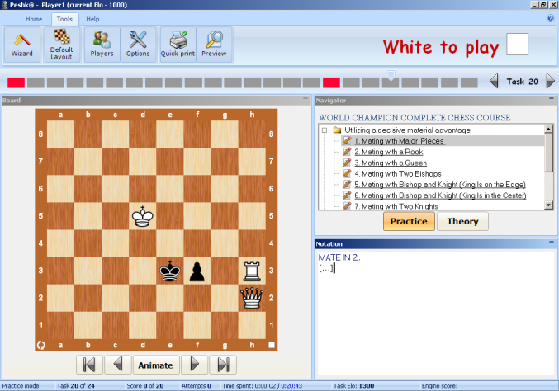Viewport: 559px width, 391px height.
Task: Apply the Default Layout
Action: click(x=61, y=45)
